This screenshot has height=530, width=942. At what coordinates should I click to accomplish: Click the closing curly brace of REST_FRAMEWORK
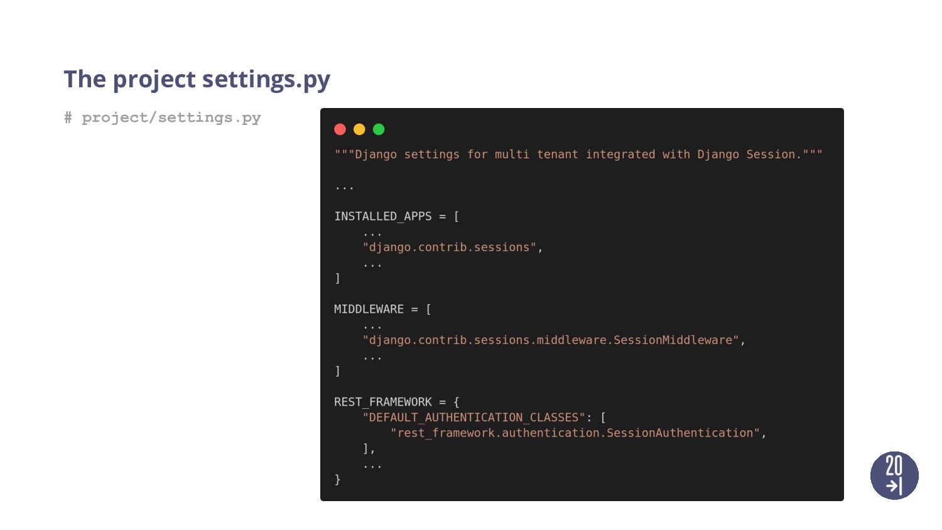[x=337, y=479]
